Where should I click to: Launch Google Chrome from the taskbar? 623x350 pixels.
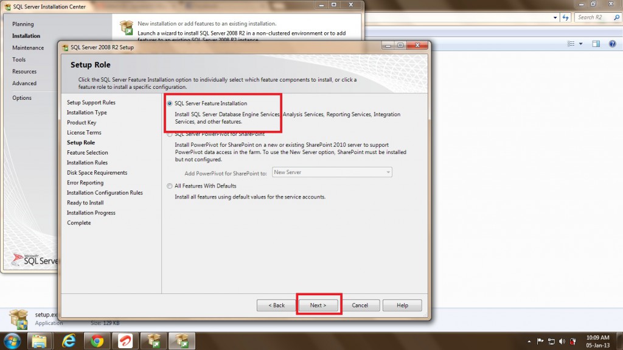[x=97, y=340]
